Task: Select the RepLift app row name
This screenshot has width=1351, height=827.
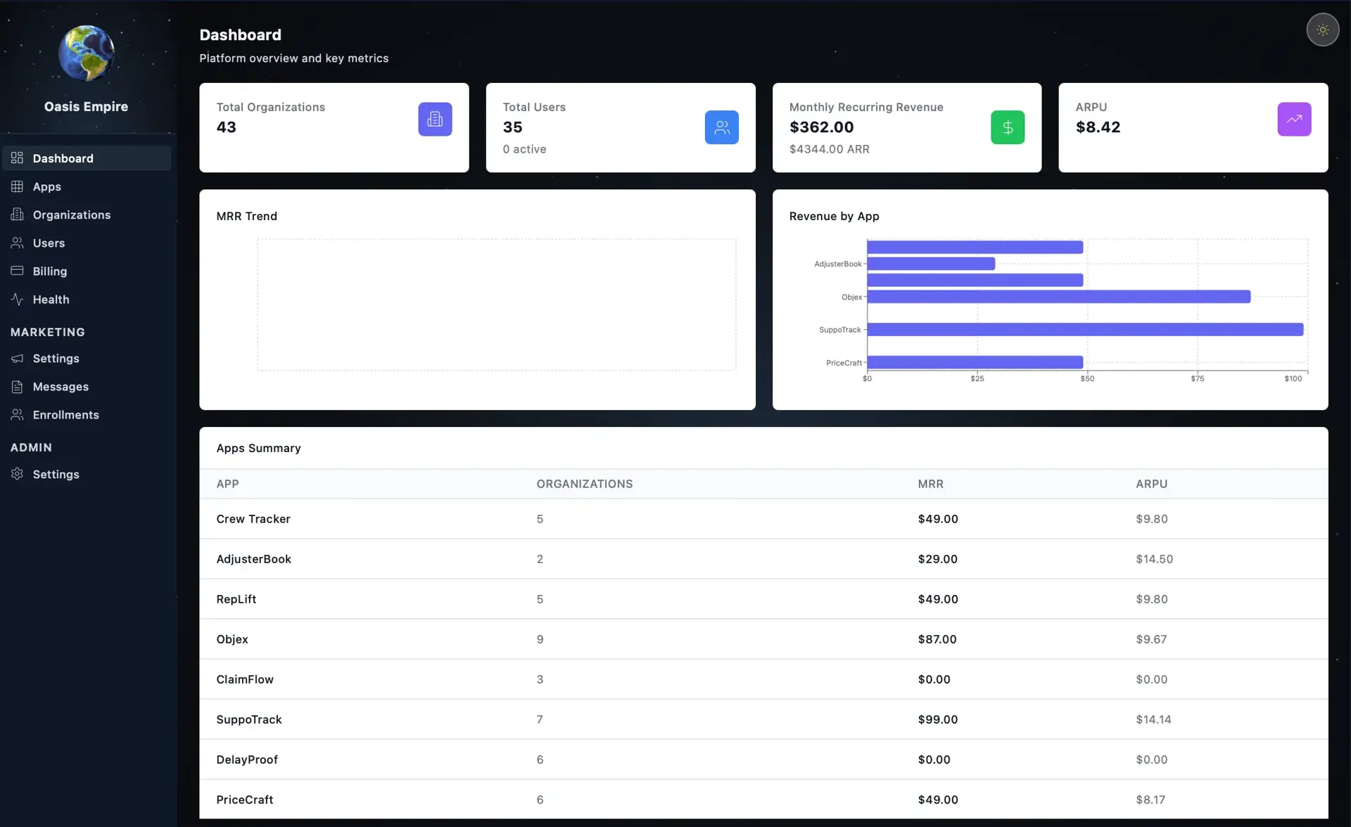Action: pyautogui.click(x=236, y=599)
